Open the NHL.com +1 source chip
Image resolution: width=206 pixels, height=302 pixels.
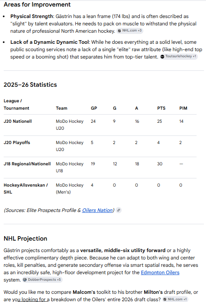pyautogui.click(x=175, y=299)
